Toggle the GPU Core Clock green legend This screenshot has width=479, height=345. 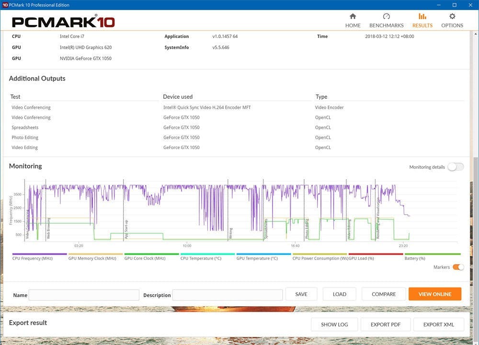coord(151,254)
